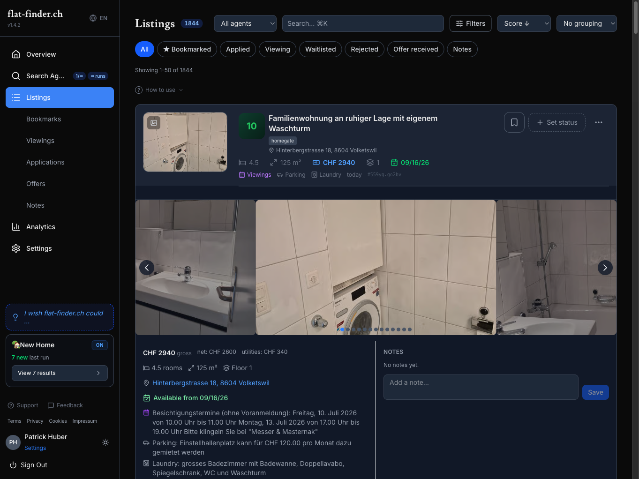This screenshot has width=639, height=479.
Task: Show next photo in carousel
Action: coord(605,268)
